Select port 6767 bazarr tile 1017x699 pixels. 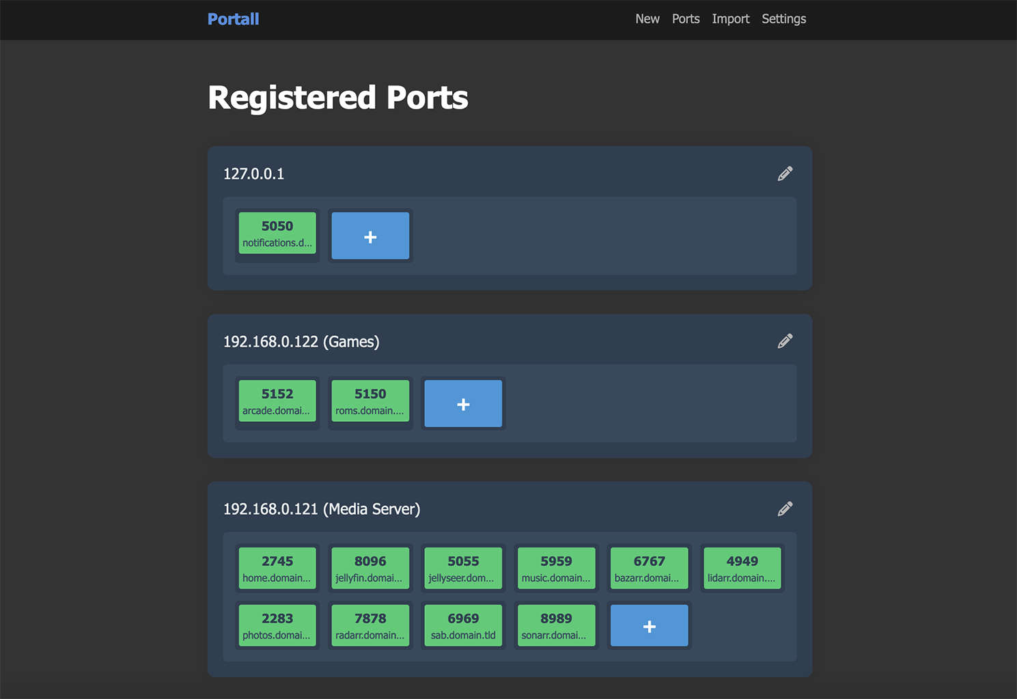pos(649,568)
